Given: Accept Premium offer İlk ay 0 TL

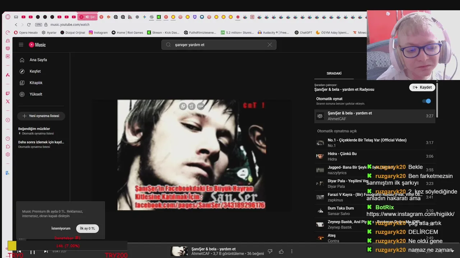Looking at the screenshot, I should coord(87,229).
